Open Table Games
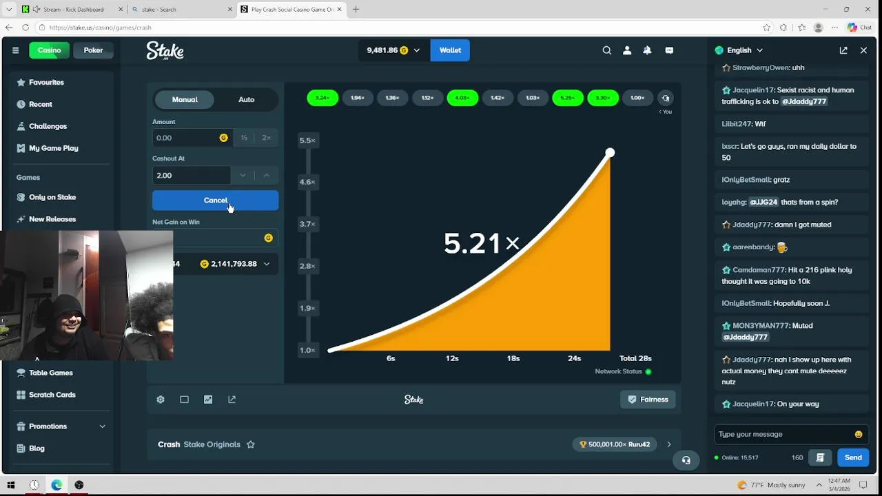The image size is (882, 496). 50,373
